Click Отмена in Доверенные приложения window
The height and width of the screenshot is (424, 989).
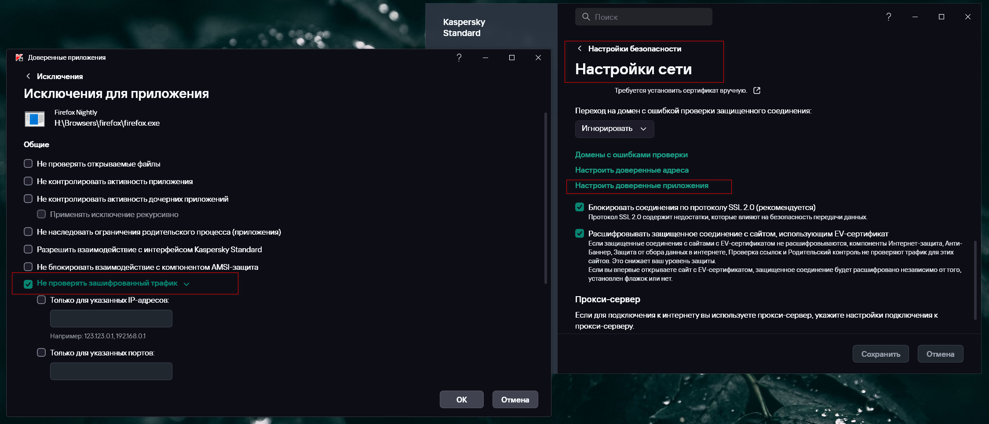click(515, 399)
